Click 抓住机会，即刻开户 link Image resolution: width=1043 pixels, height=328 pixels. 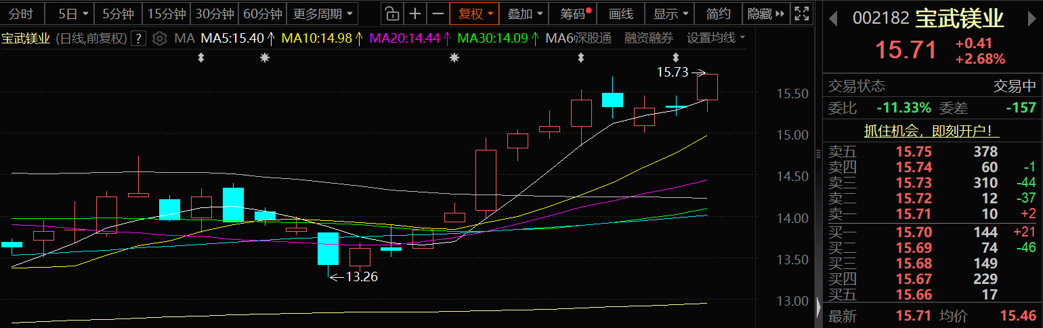pyautogui.click(x=932, y=131)
